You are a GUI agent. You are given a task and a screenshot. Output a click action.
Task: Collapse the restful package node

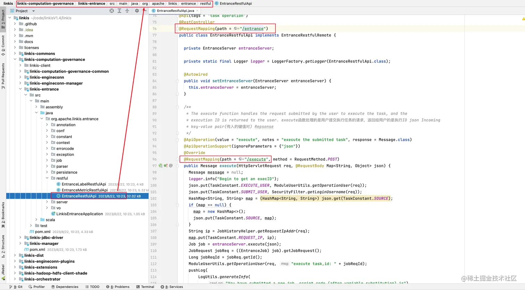[x=47, y=178]
